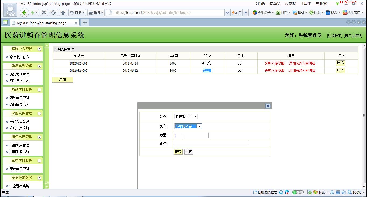Screen dimensions: 367x197
Task: Go to browser home page icon
Action: 63,13
